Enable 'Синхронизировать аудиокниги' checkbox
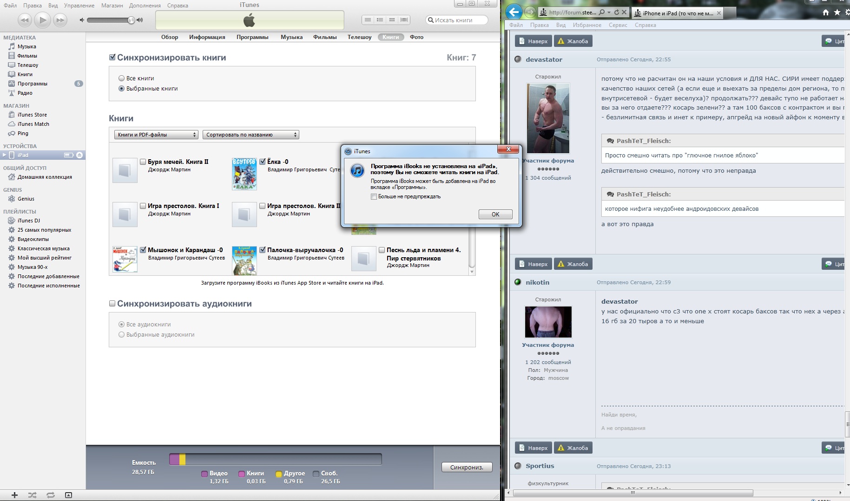Image resolution: width=850 pixels, height=501 pixels. (x=112, y=304)
